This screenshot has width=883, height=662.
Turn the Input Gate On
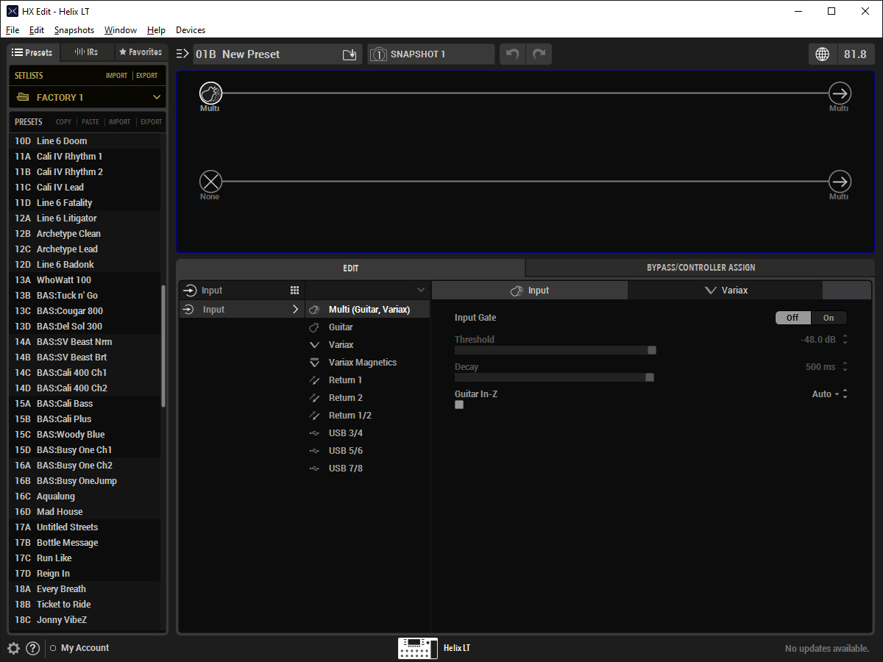[829, 318]
